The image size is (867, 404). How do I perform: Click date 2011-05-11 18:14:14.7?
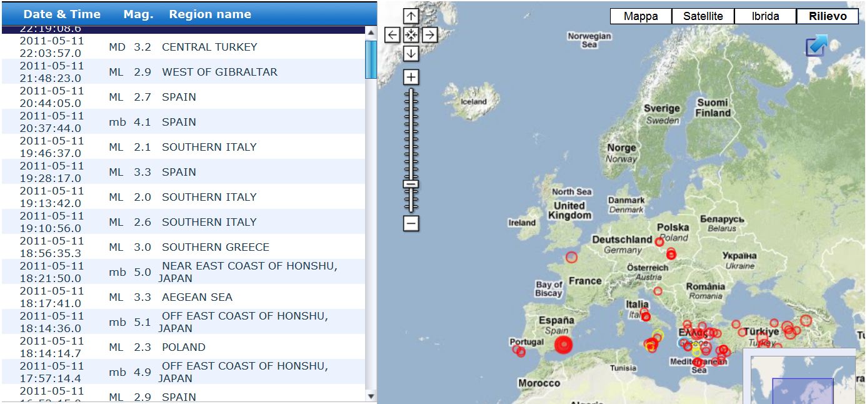coord(51,346)
